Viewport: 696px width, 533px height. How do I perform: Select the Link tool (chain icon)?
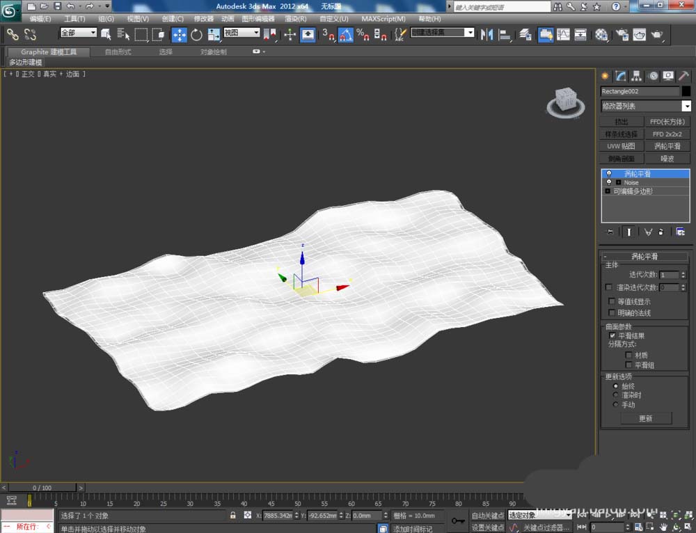pos(13,34)
